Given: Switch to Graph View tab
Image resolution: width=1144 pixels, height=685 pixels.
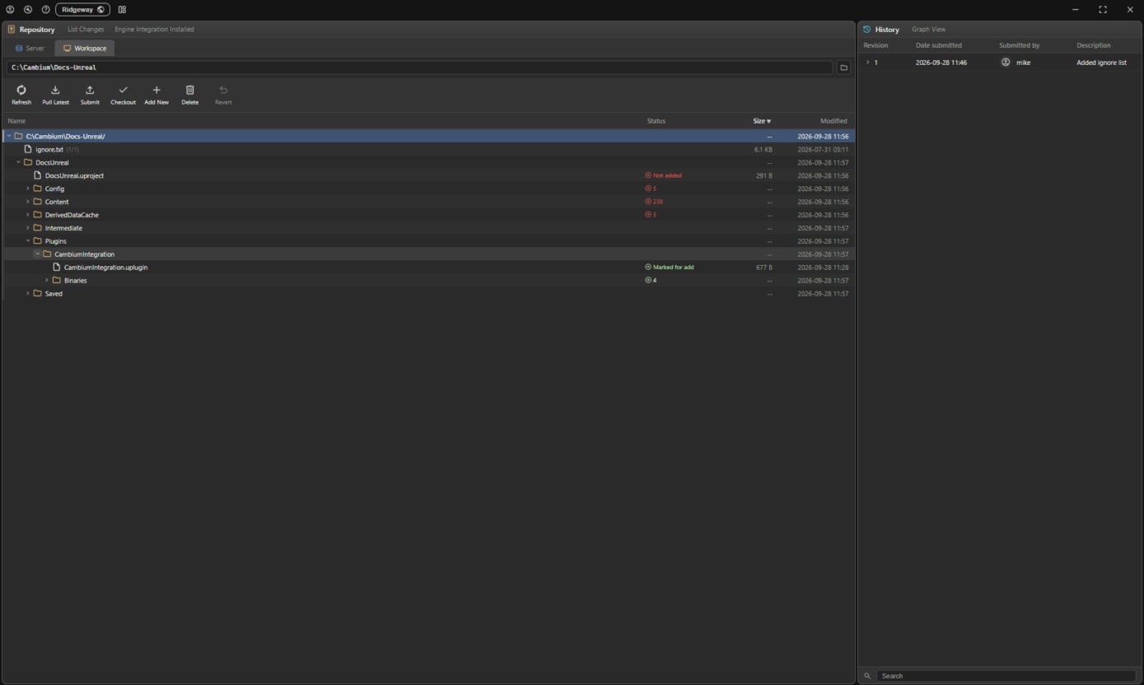Looking at the screenshot, I should pos(928,30).
